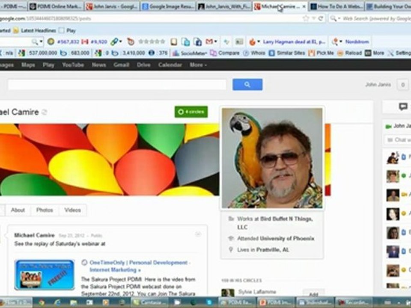Click the five-star rating in the toolbar
411x308 pixels.
pyautogui.click(x=152, y=41)
